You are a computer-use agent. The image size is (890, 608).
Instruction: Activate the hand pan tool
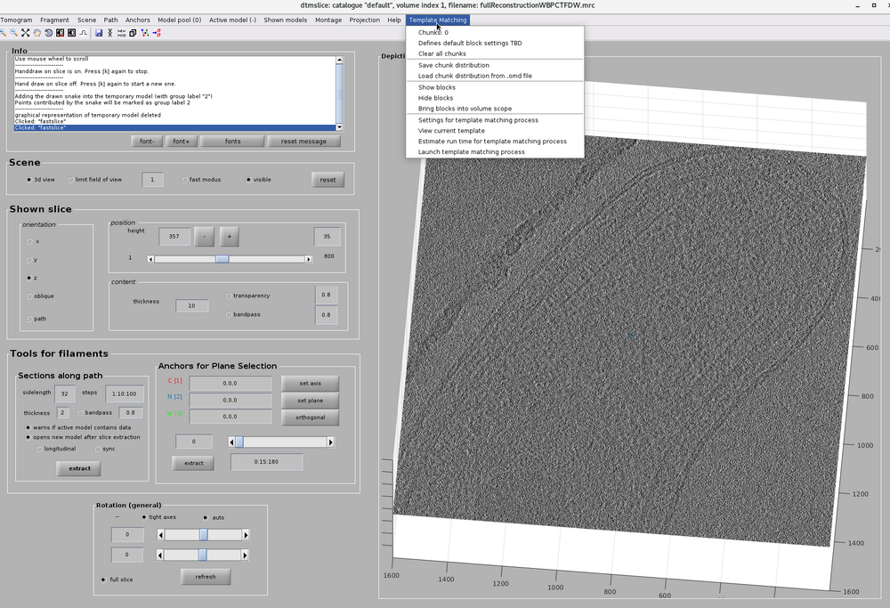click(x=37, y=33)
